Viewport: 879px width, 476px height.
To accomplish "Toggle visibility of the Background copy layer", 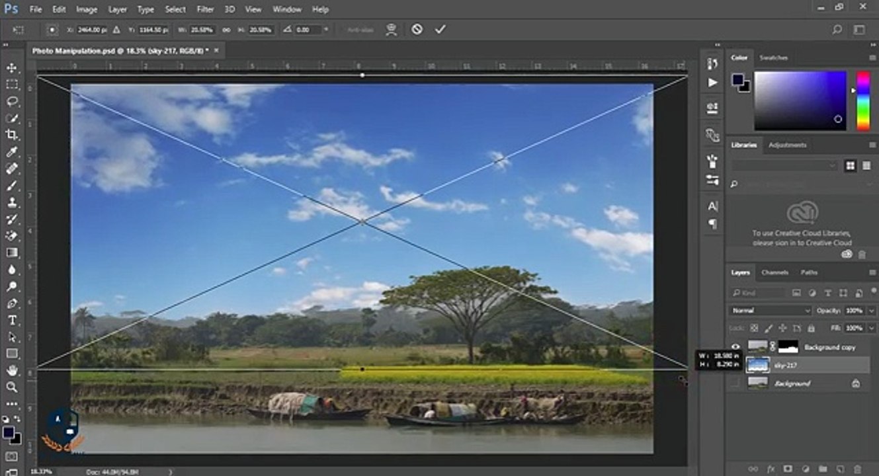I will click(x=736, y=346).
